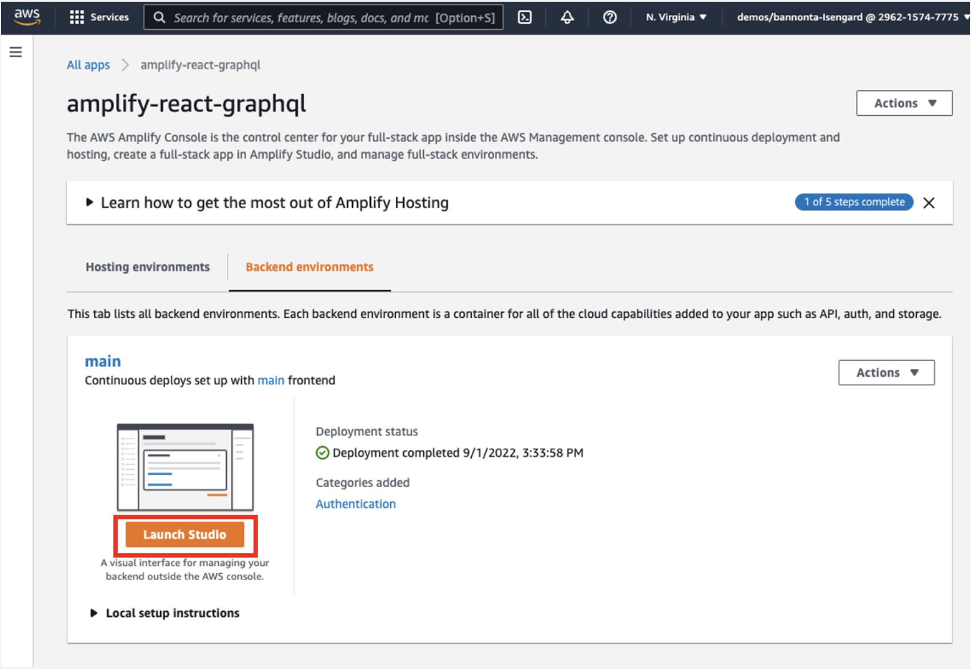Open the notifications bell
Screen dimensions: 971x669
point(567,17)
